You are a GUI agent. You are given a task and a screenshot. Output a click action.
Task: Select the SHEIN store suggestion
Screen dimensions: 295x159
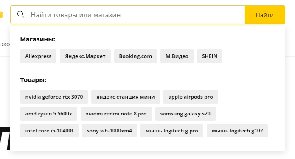pos(210,56)
